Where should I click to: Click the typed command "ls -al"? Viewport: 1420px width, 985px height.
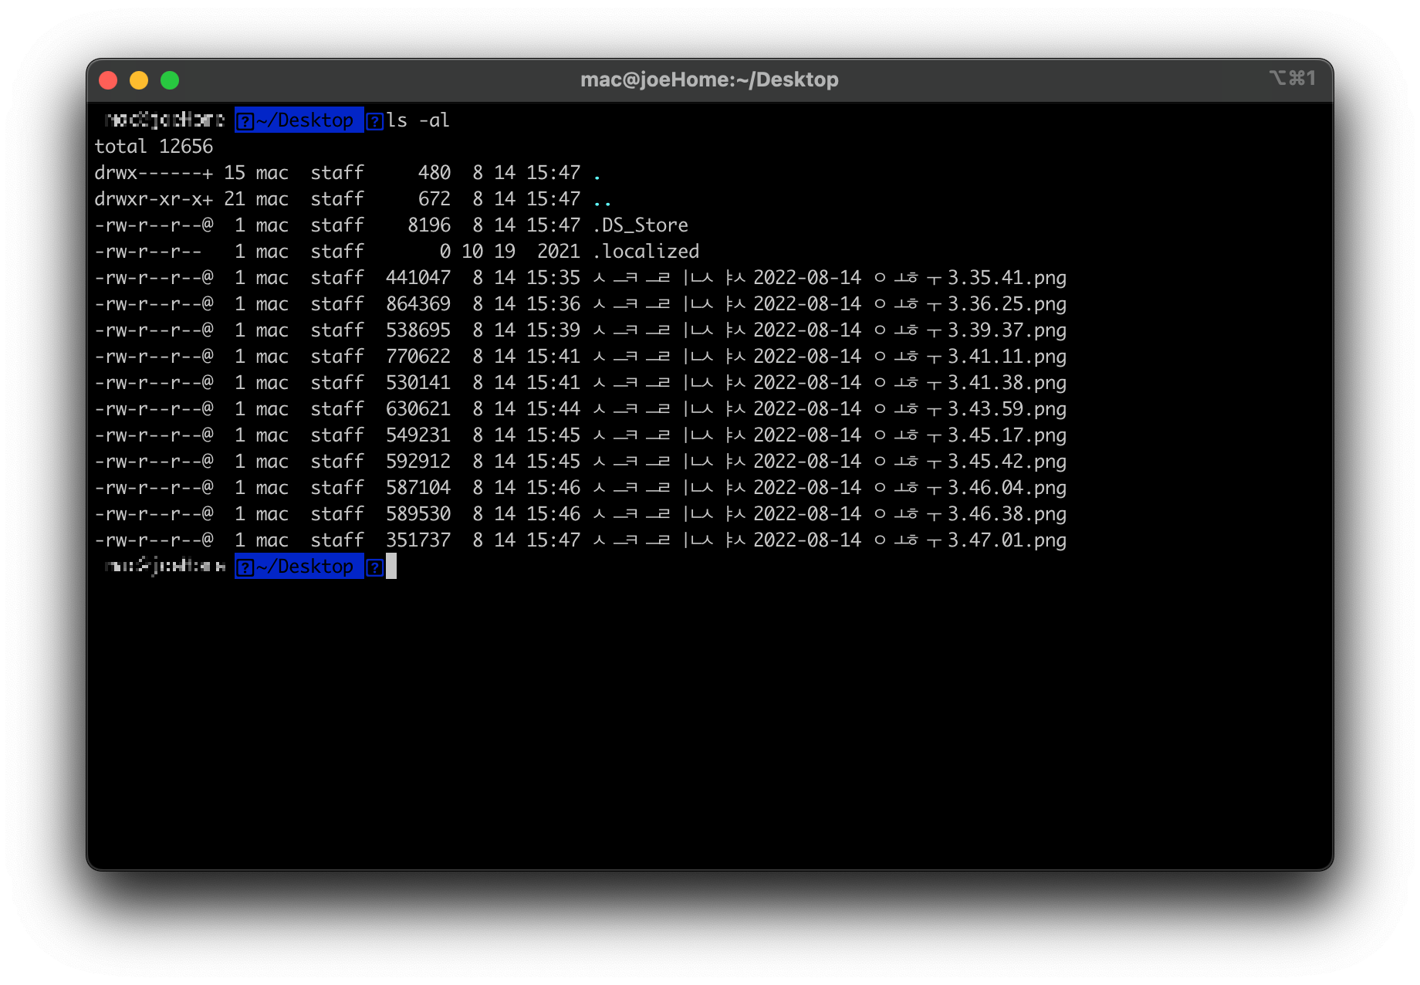pos(418,120)
